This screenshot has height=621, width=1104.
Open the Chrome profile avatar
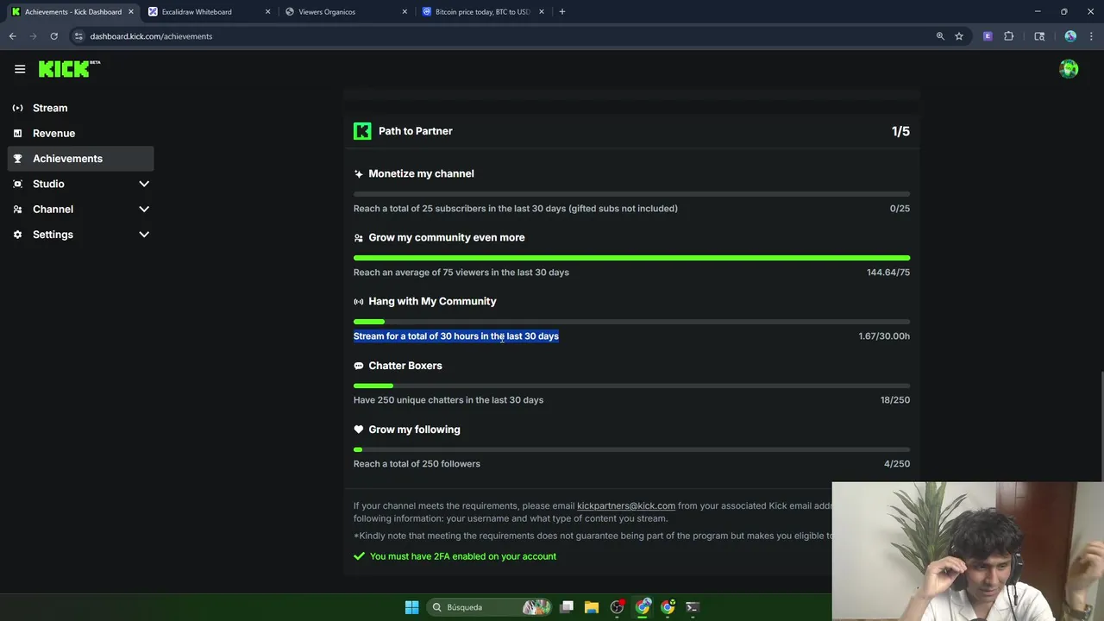click(x=1070, y=36)
